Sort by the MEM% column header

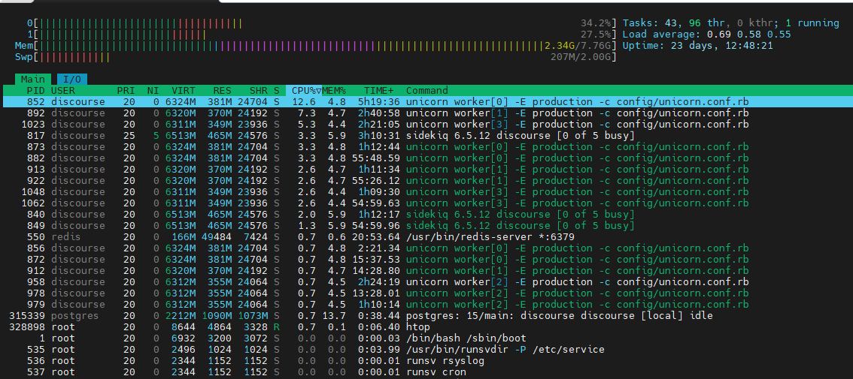point(334,91)
